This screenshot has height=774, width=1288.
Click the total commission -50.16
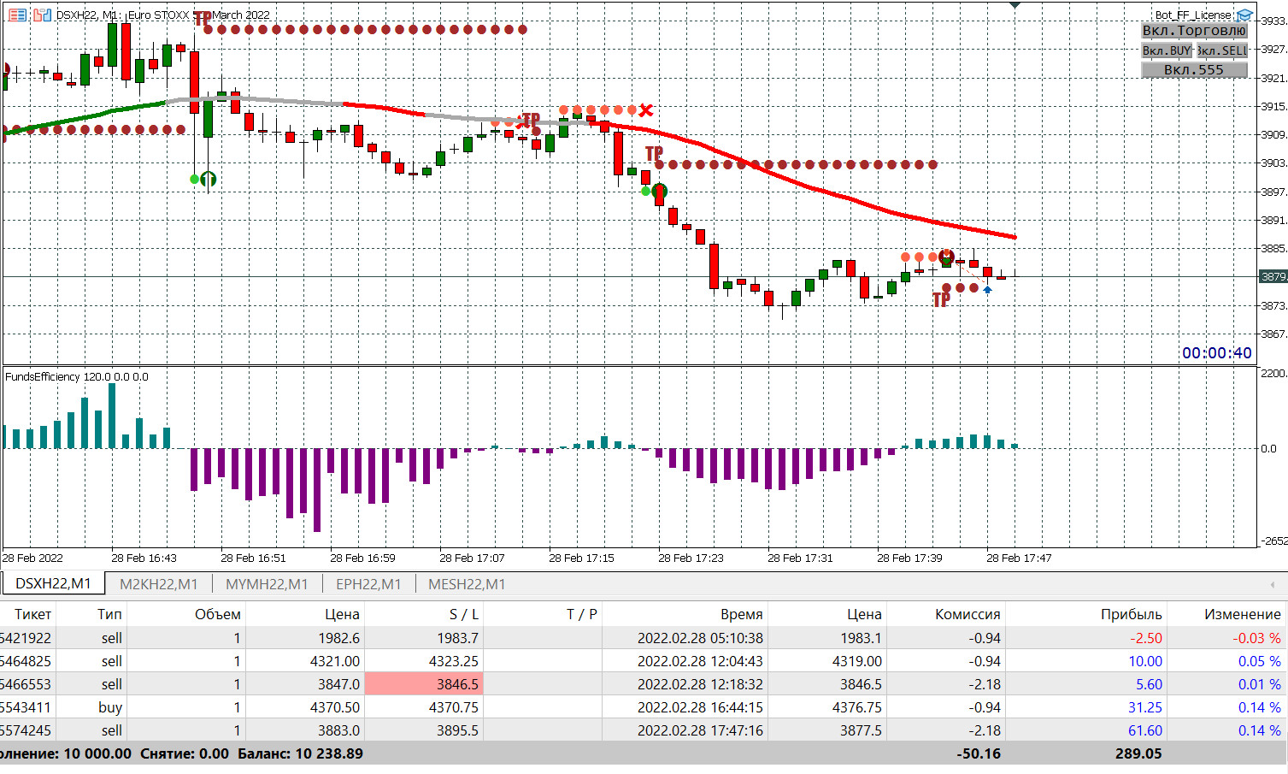point(979,753)
